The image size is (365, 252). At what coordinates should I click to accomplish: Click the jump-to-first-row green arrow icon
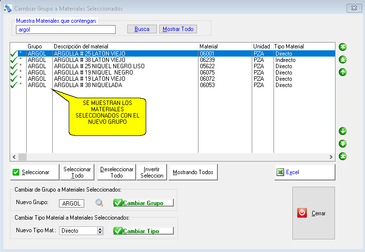point(343,47)
